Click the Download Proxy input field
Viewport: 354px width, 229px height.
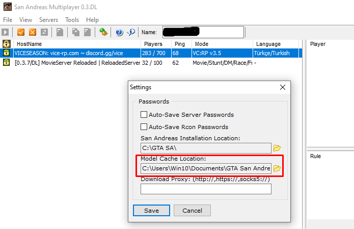click(206, 189)
